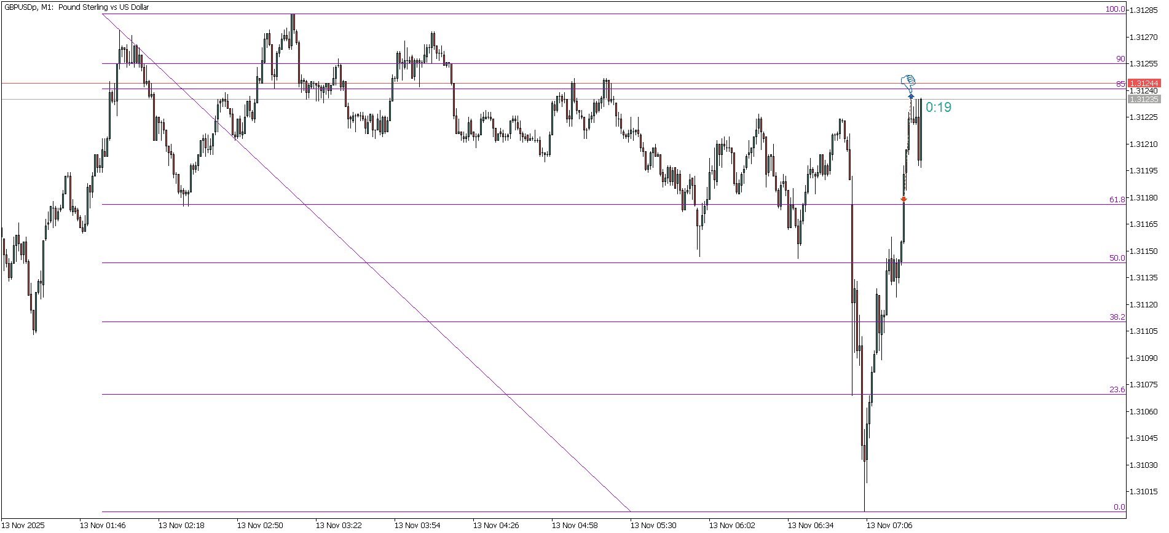Select the Fibonacci 0.0 level label
Viewport: 1169px width, 533px height.
click(x=1119, y=507)
